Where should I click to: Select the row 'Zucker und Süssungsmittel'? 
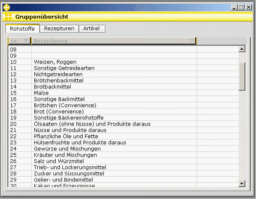point(124,174)
